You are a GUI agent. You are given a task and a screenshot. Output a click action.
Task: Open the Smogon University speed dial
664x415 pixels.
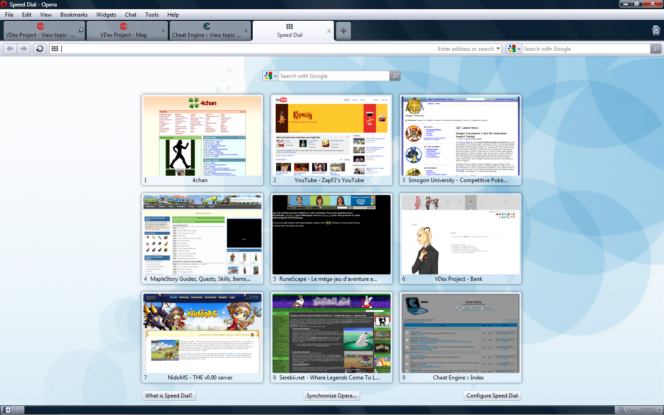point(461,140)
